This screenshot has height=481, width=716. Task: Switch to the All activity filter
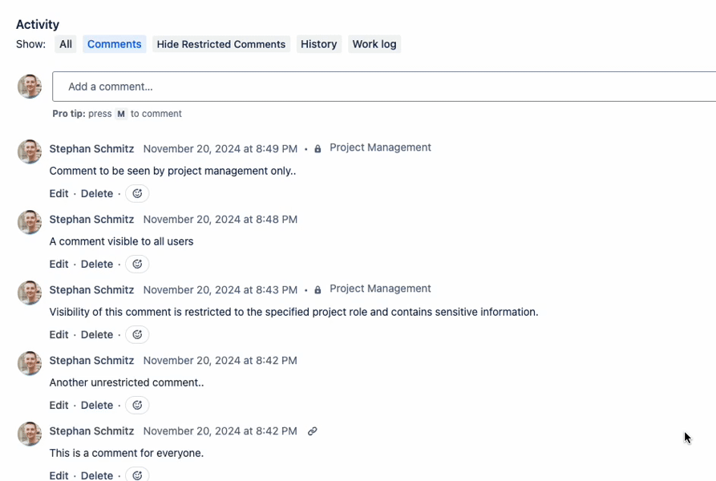point(65,44)
